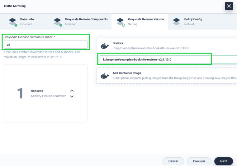This screenshot has height=166, width=237.
Task: Click the reviews container Docker icon
Action: [x=105, y=45]
